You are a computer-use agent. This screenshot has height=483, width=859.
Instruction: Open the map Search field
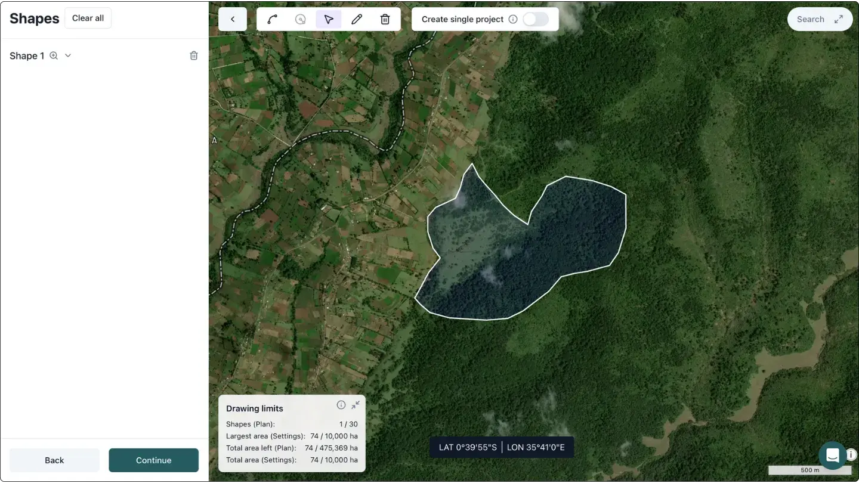(x=810, y=19)
